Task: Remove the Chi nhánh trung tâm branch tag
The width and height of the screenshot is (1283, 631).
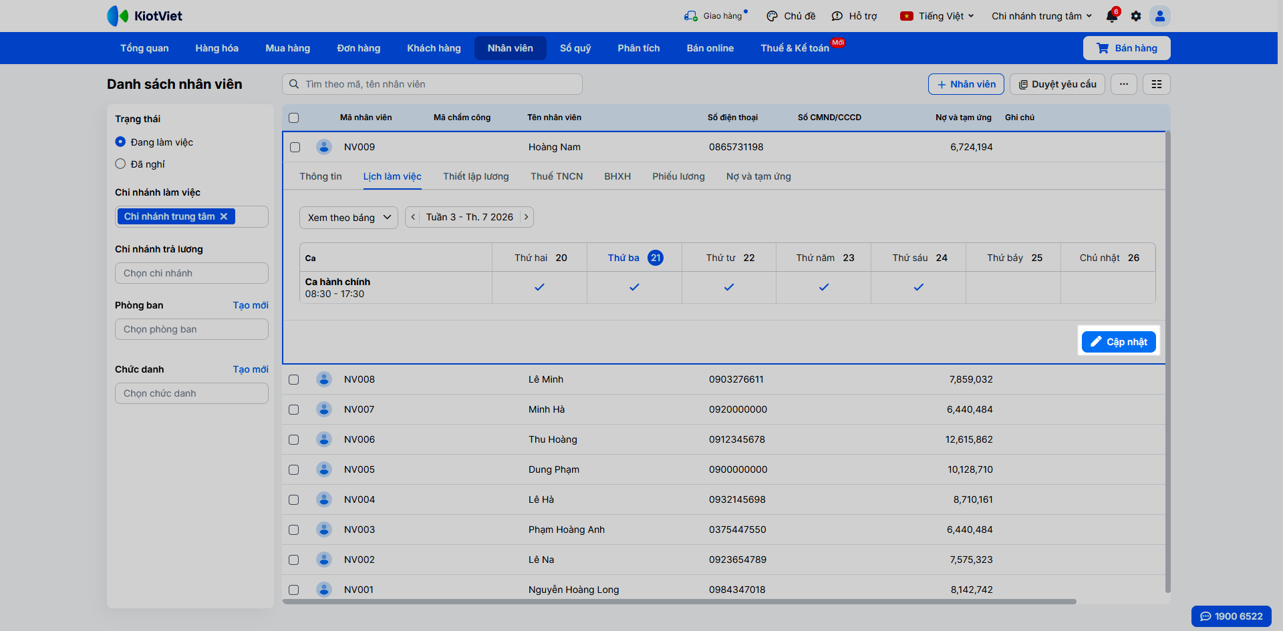Action: coord(224,216)
